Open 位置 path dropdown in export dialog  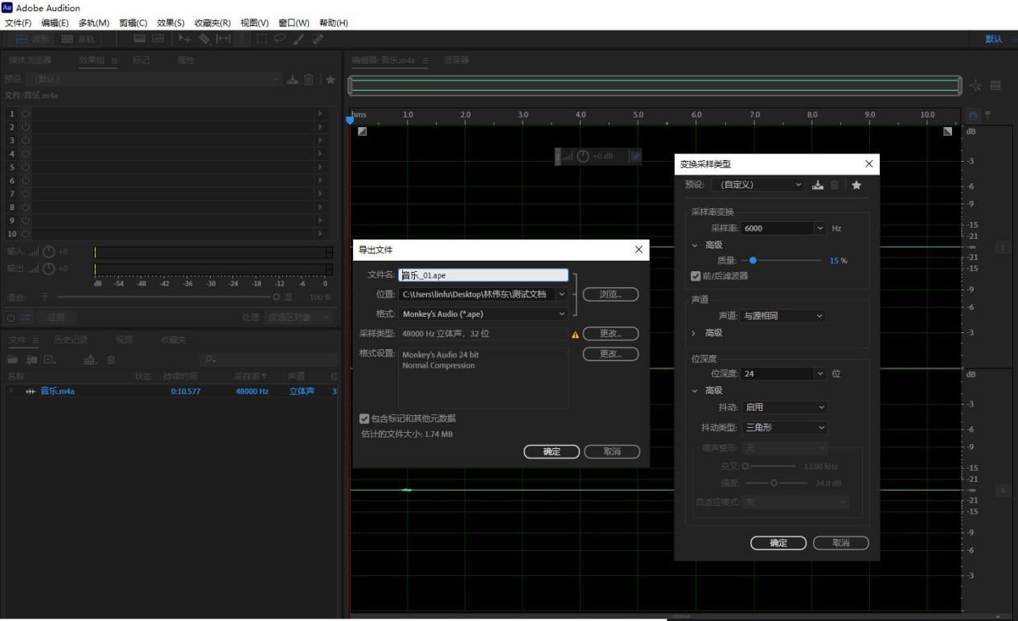561,294
